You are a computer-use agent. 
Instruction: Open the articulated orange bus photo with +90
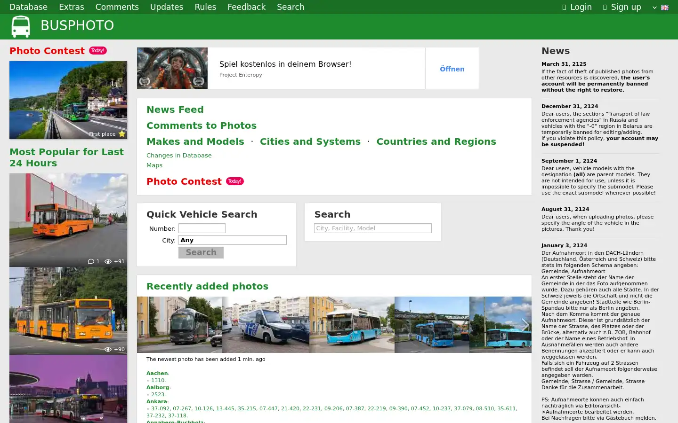point(68,311)
